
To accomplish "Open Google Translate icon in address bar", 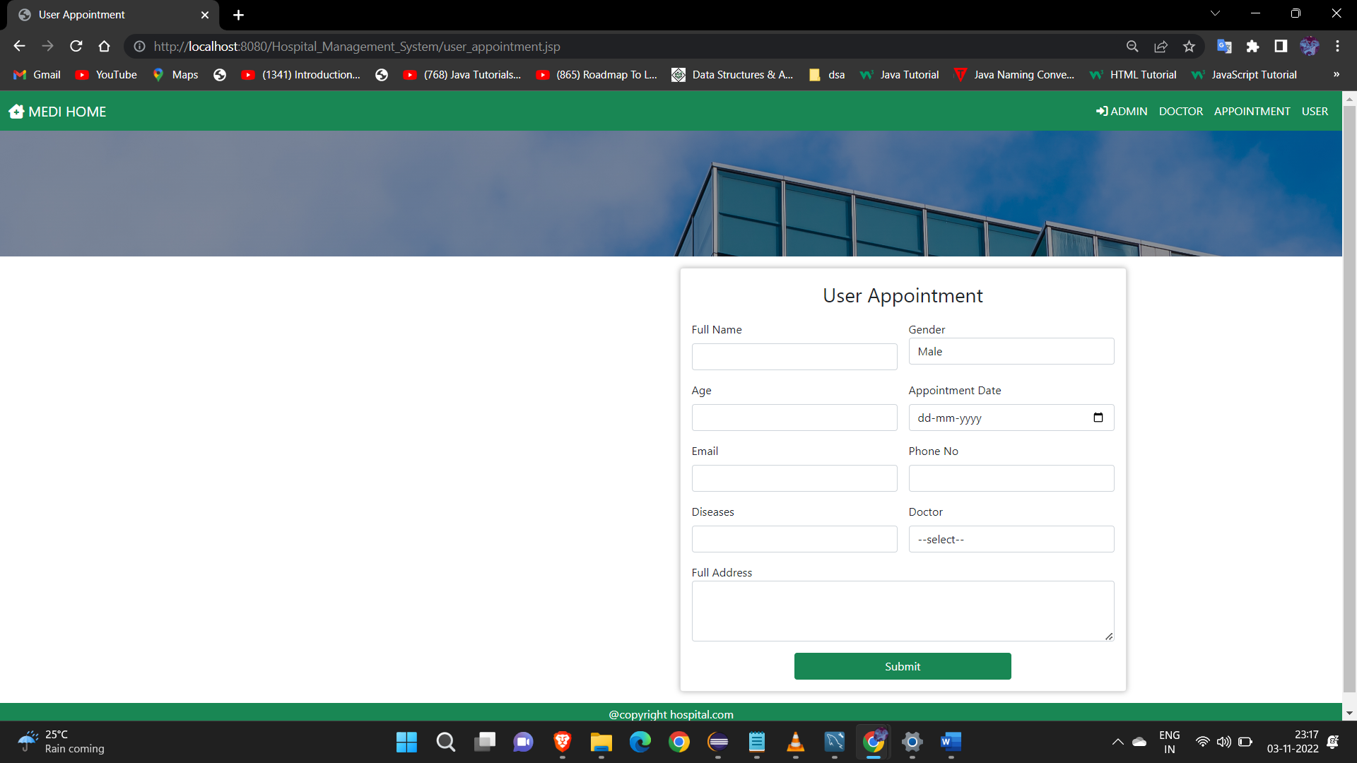I will coord(1224,46).
